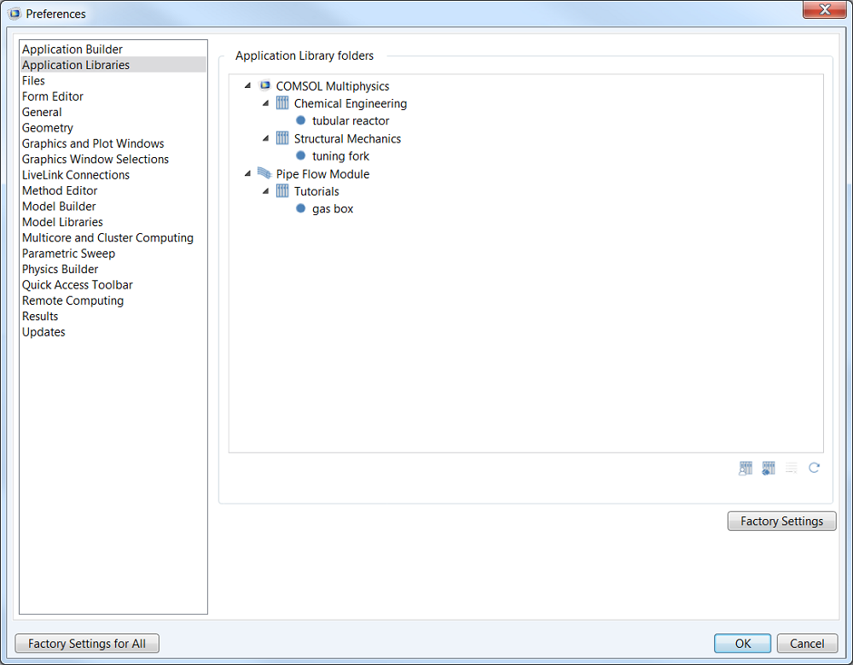Select the Chemical Engineering tree label

tap(351, 103)
